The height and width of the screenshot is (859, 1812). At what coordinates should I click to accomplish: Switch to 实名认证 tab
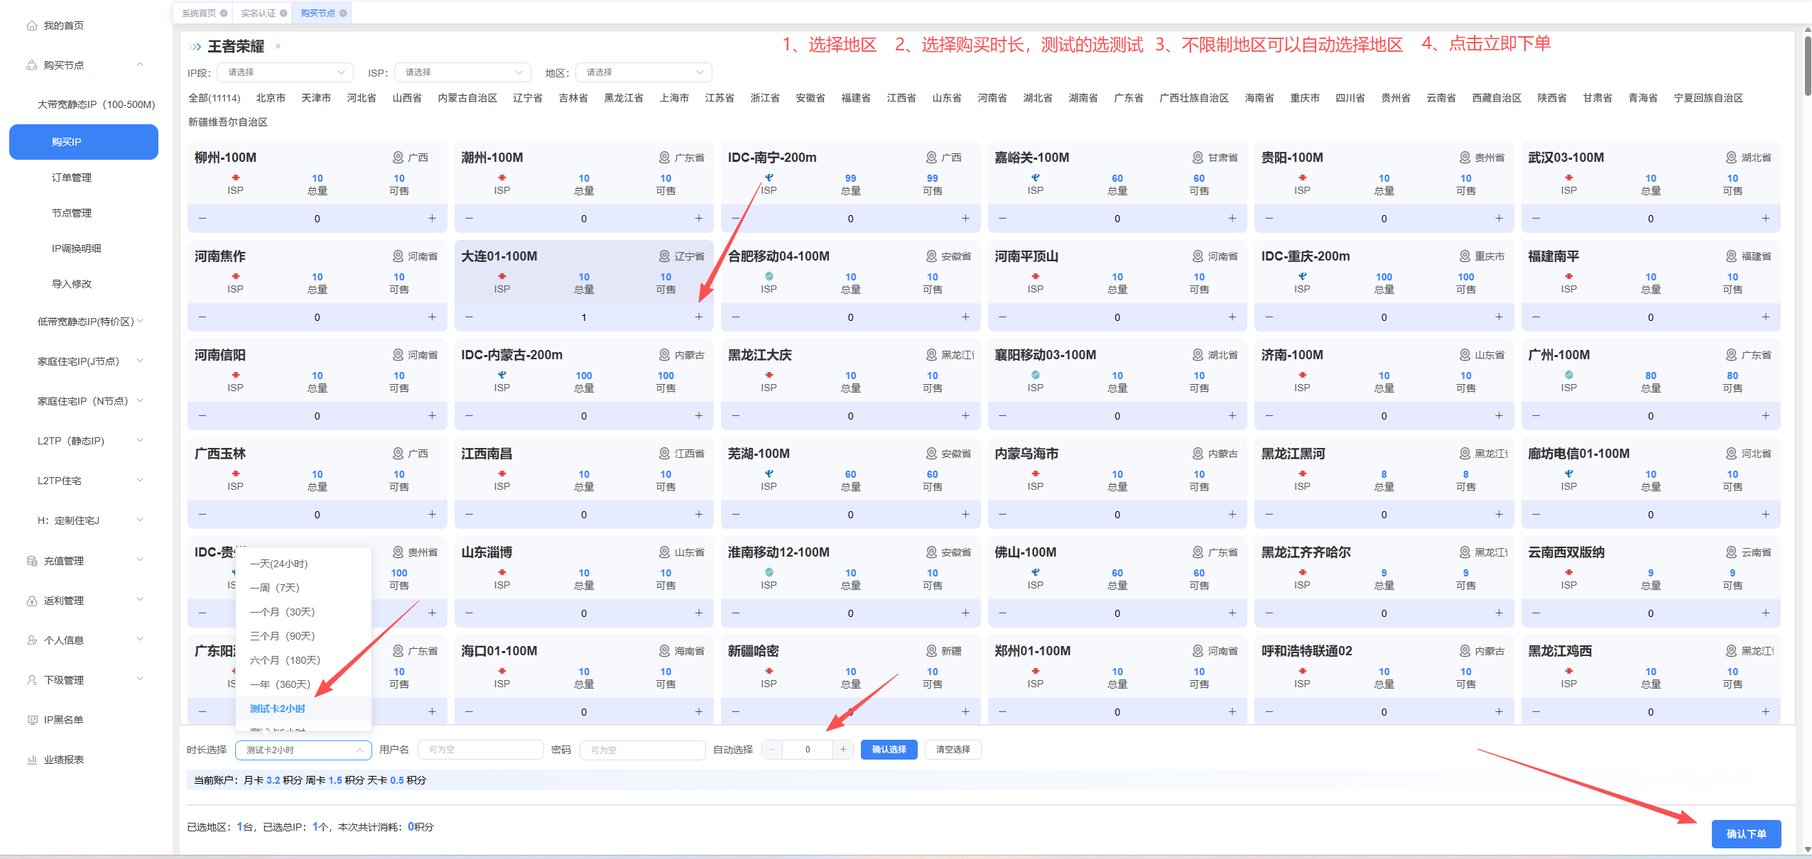[x=259, y=13]
